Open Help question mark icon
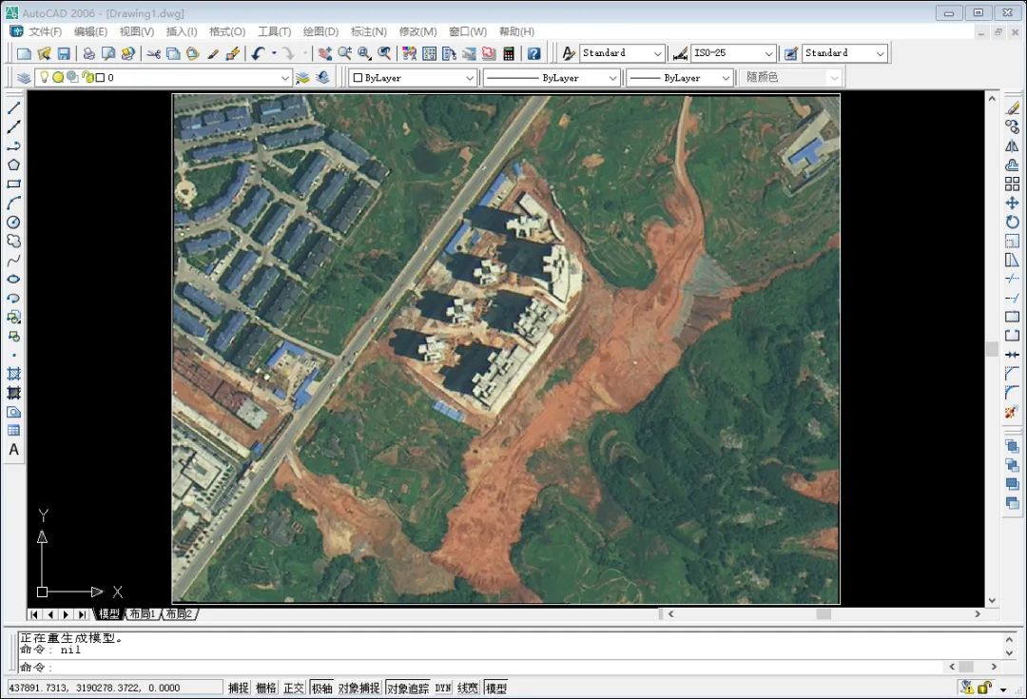 point(533,53)
